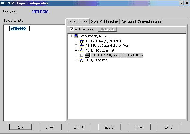Screen dimensions: 190x134
Task: Expand the Linx Gateways, Ethernet node
Action: point(76,41)
